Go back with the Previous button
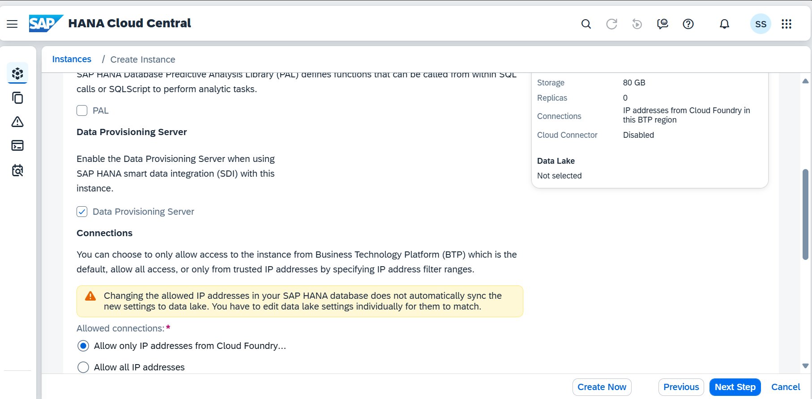Image resolution: width=812 pixels, height=399 pixels. (681, 387)
